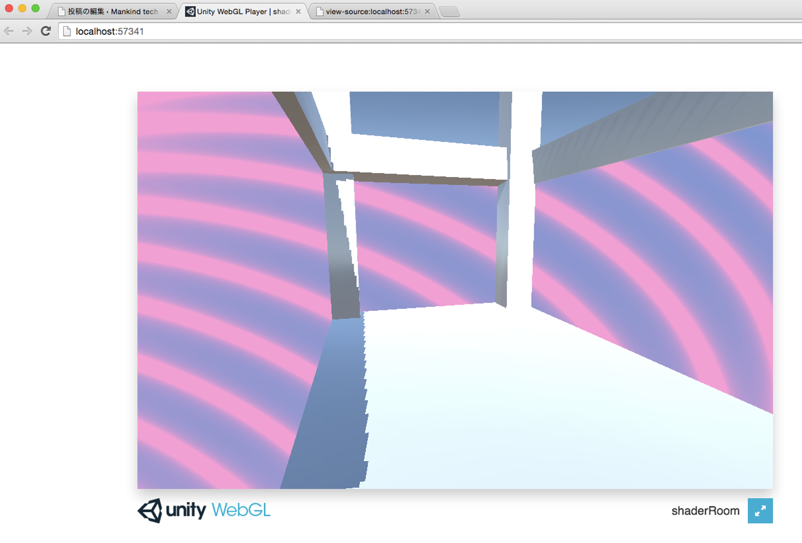Reload the localhost page

[46, 31]
